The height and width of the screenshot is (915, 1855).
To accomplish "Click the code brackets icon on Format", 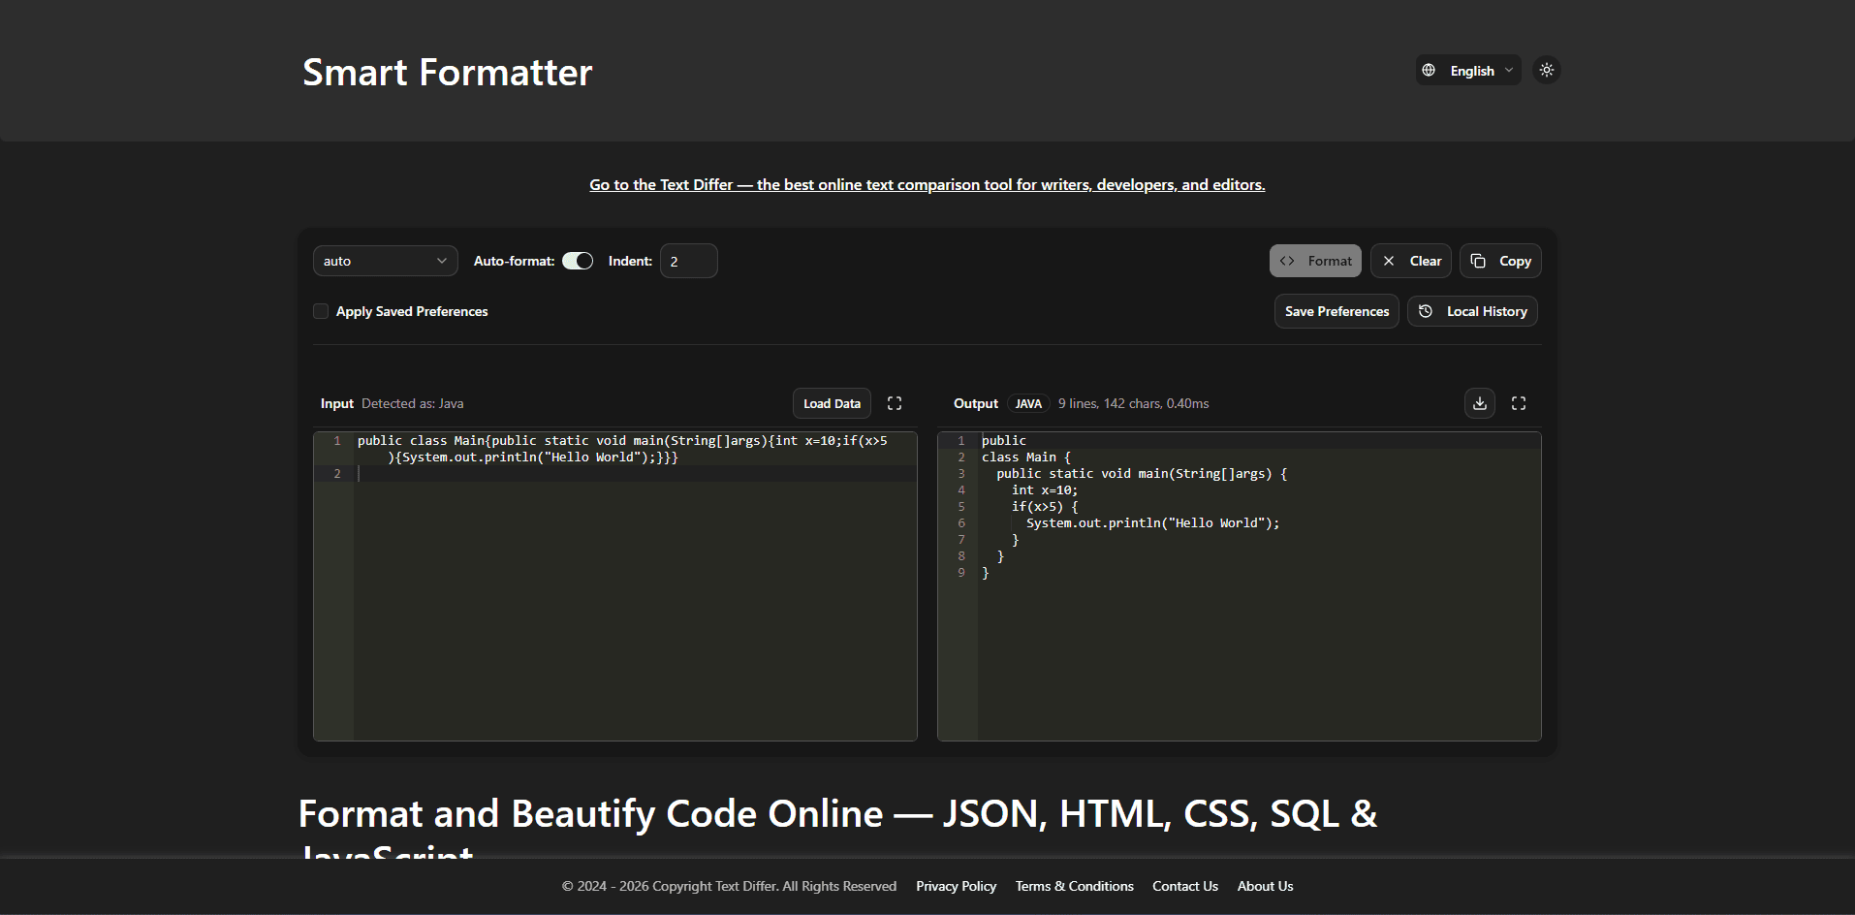I will (1287, 261).
